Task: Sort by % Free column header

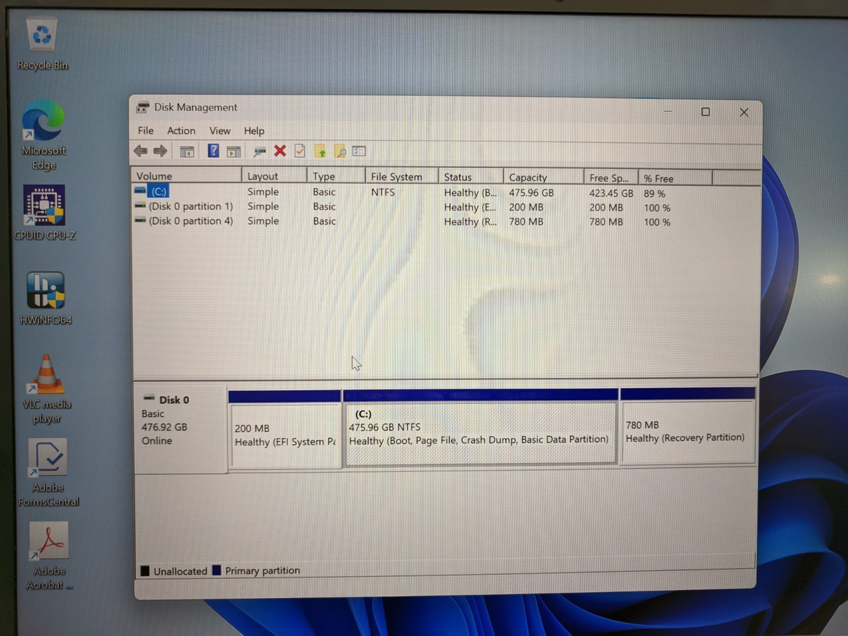Action: (675, 179)
